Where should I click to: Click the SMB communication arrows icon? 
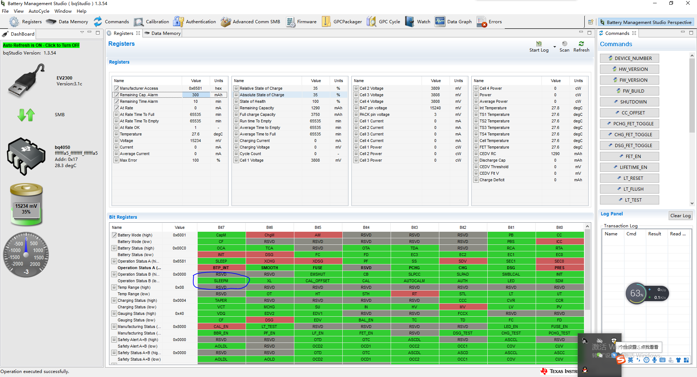pyautogui.click(x=26, y=115)
